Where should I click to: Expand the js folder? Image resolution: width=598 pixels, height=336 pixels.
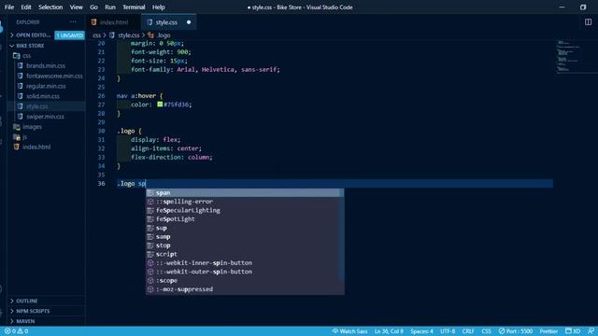pos(24,137)
